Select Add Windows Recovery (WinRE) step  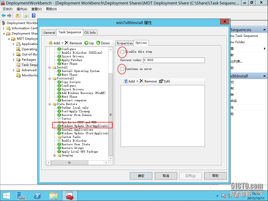83,93
